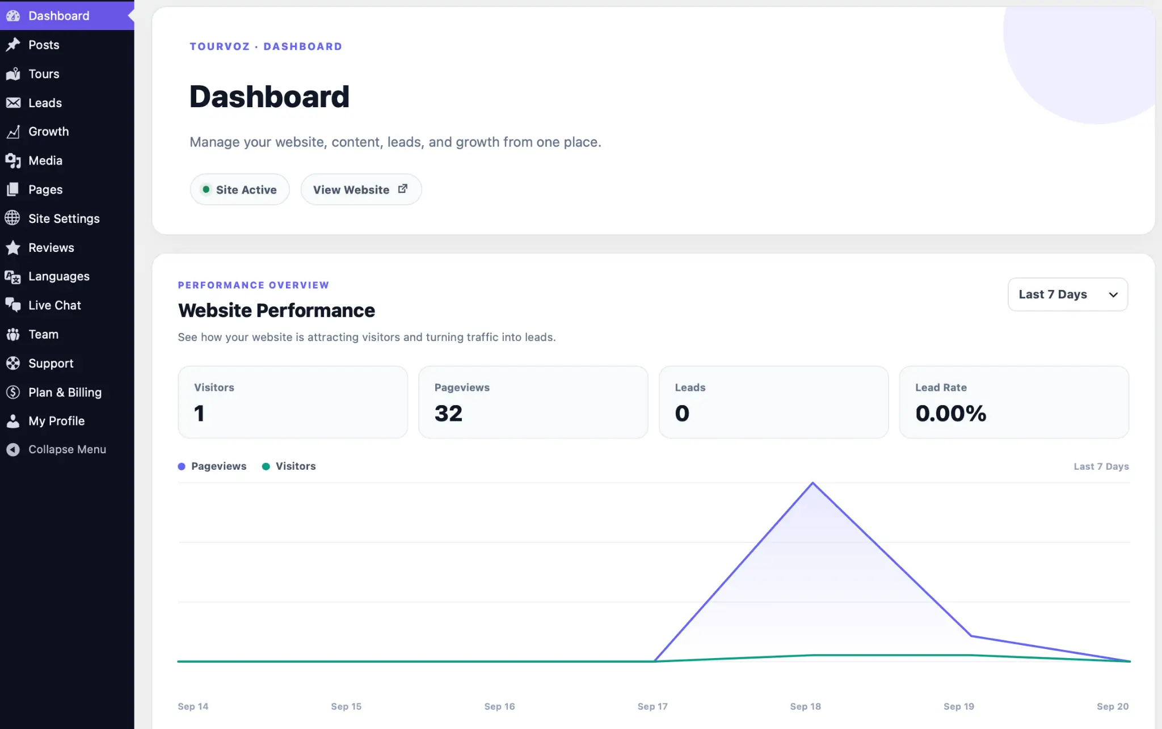
Task: Click the Site Active status pill
Action: click(239, 189)
